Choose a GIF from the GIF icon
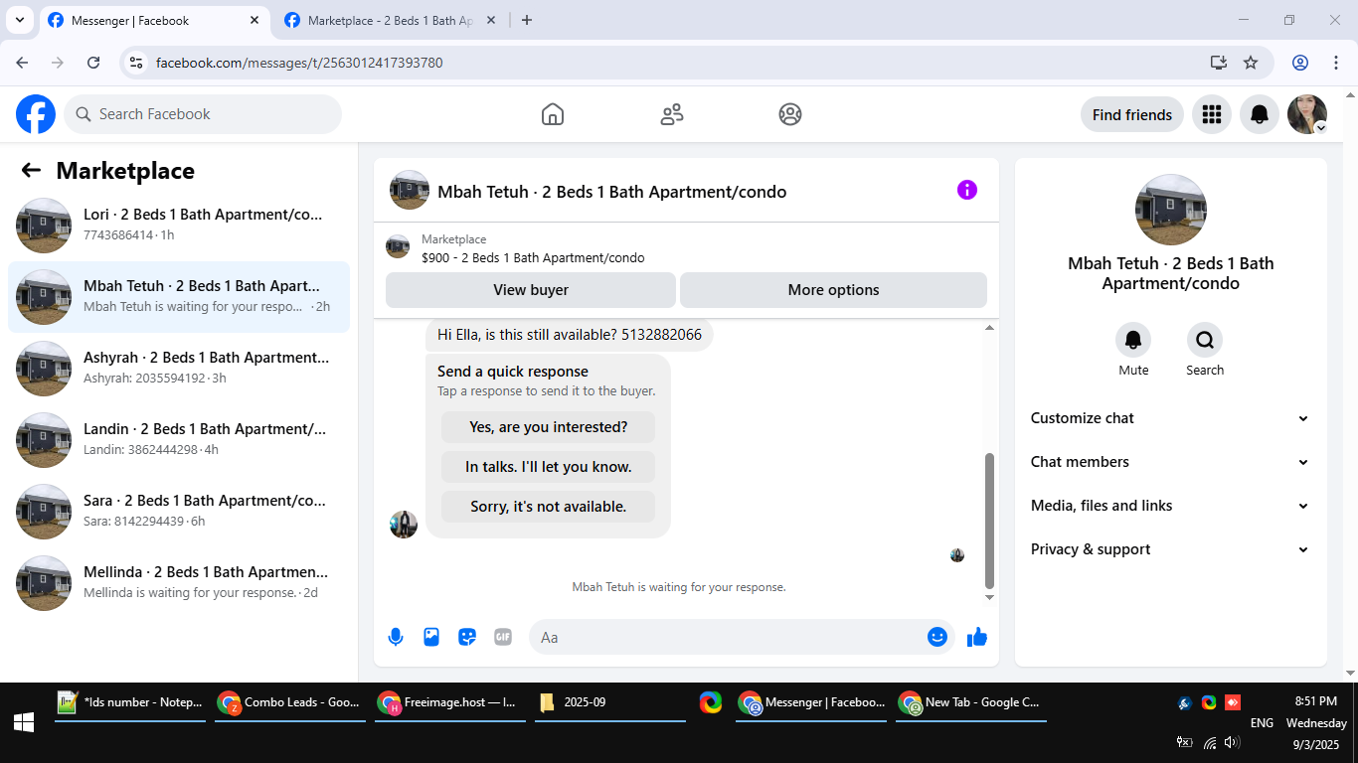Viewport: 1358px width, 763px height. point(503,637)
